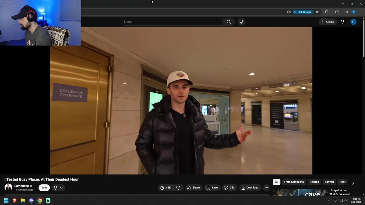This screenshot has height=205, width=365.
Task: Click Ask Google in address bar
Action: (303, 12)
